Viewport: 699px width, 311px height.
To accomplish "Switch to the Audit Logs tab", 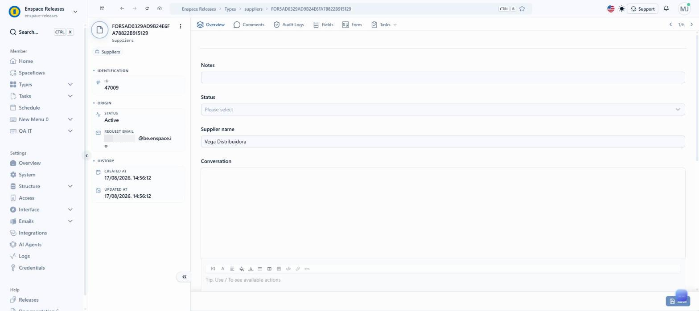I will pos(288,25).
